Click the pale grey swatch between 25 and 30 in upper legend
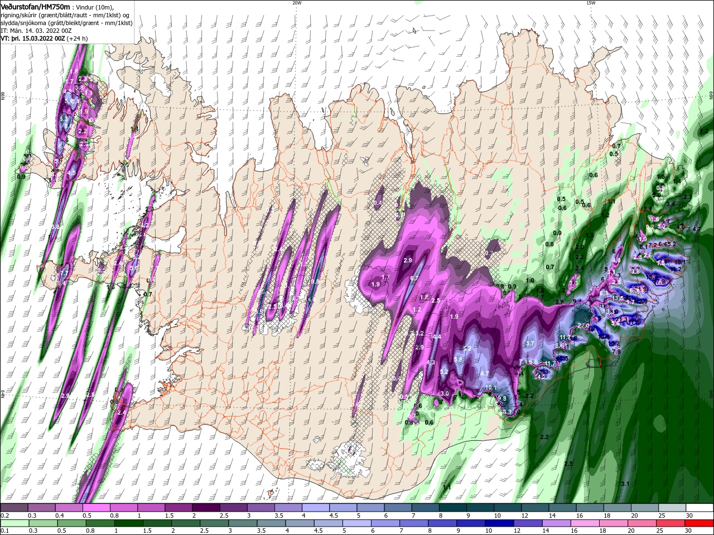The image size is (714, 535). tap(672, 508)
